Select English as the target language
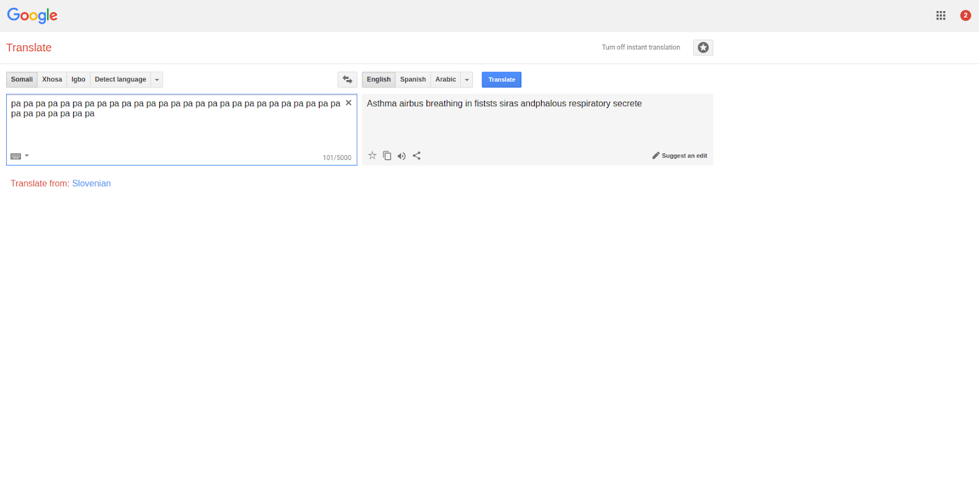This screenshot has width=979, height=496. pos(379,79)
